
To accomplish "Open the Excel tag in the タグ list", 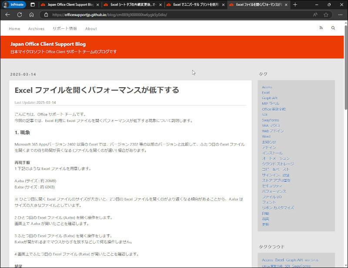I will [266, 93].
